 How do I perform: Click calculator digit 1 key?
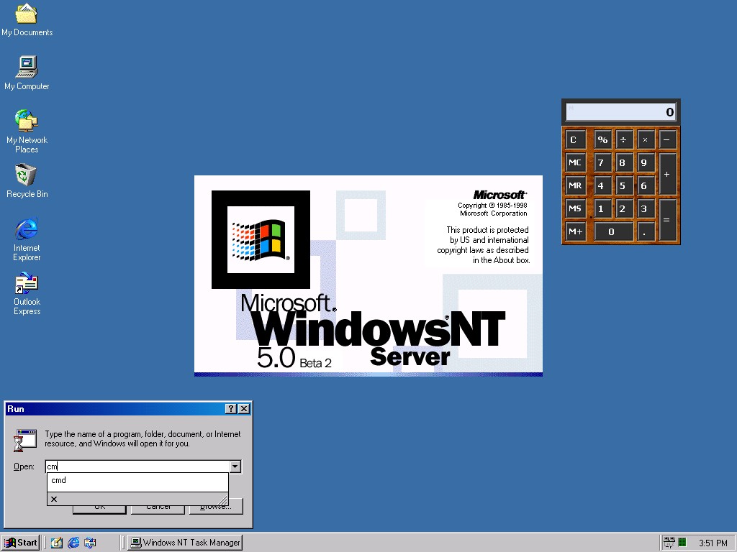coord(602,208)
